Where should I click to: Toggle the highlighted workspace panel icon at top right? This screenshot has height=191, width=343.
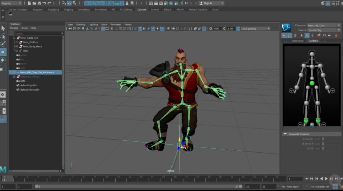point(328,3)
